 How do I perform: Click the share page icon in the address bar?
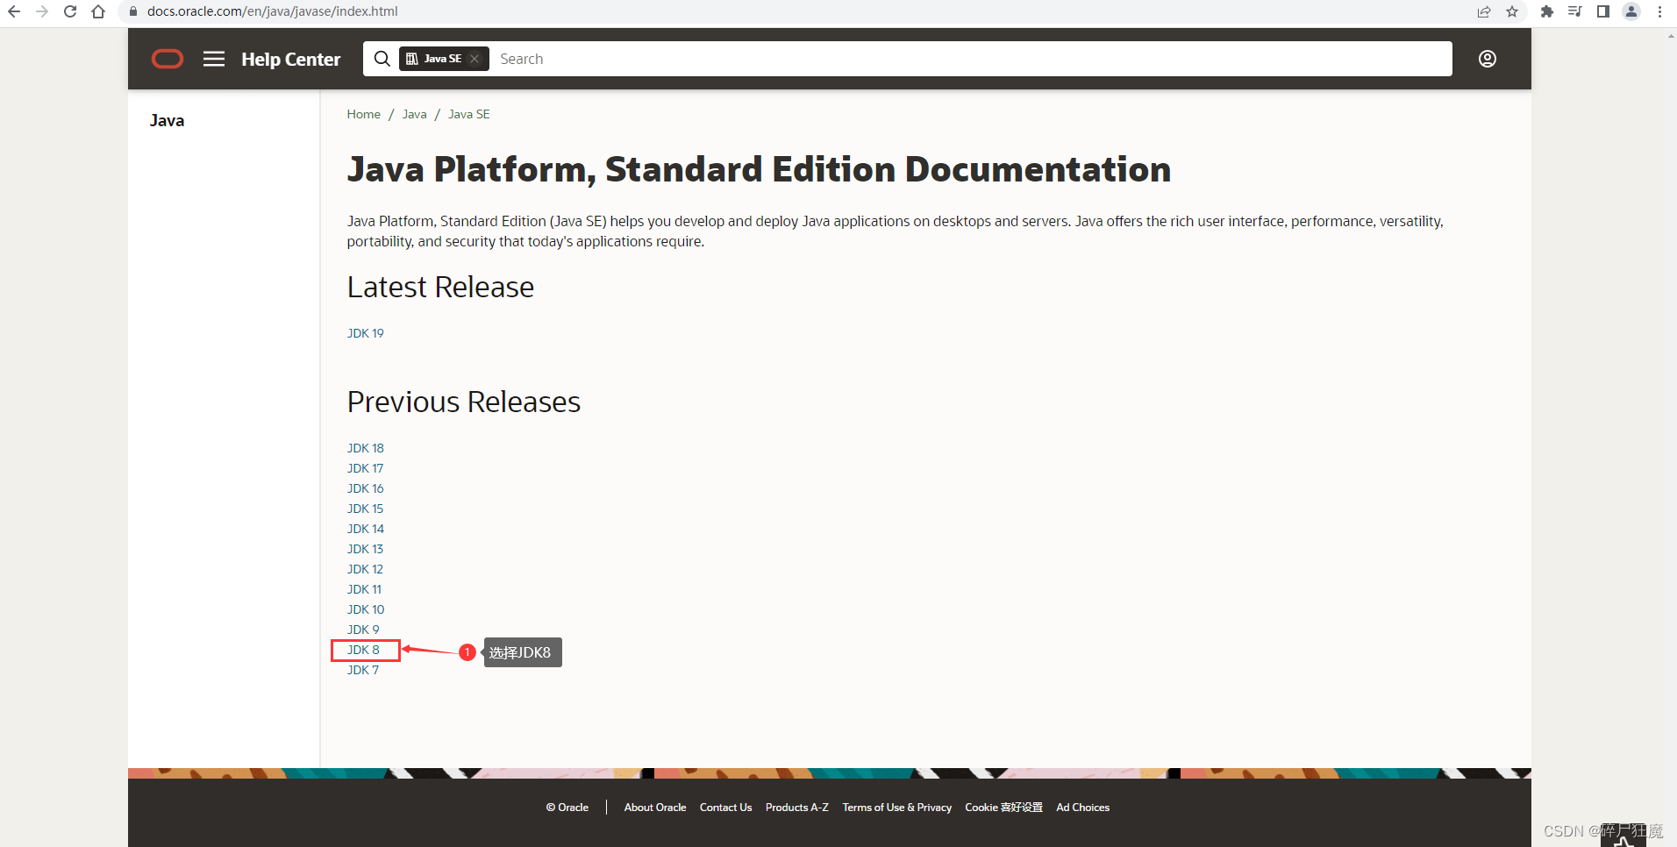1484,11
